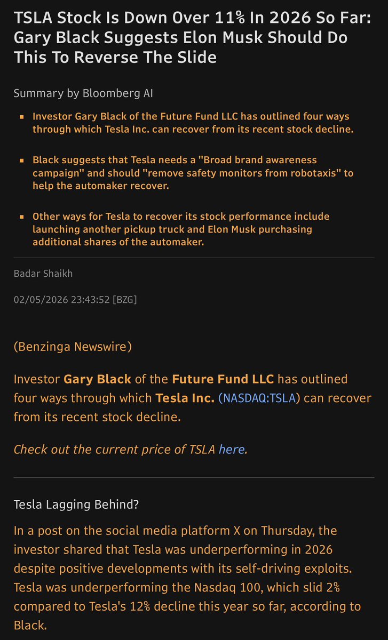Click the second summary bullet square marker
The width and height of the screenshot is (388, 640).
[x=21, y=161]
